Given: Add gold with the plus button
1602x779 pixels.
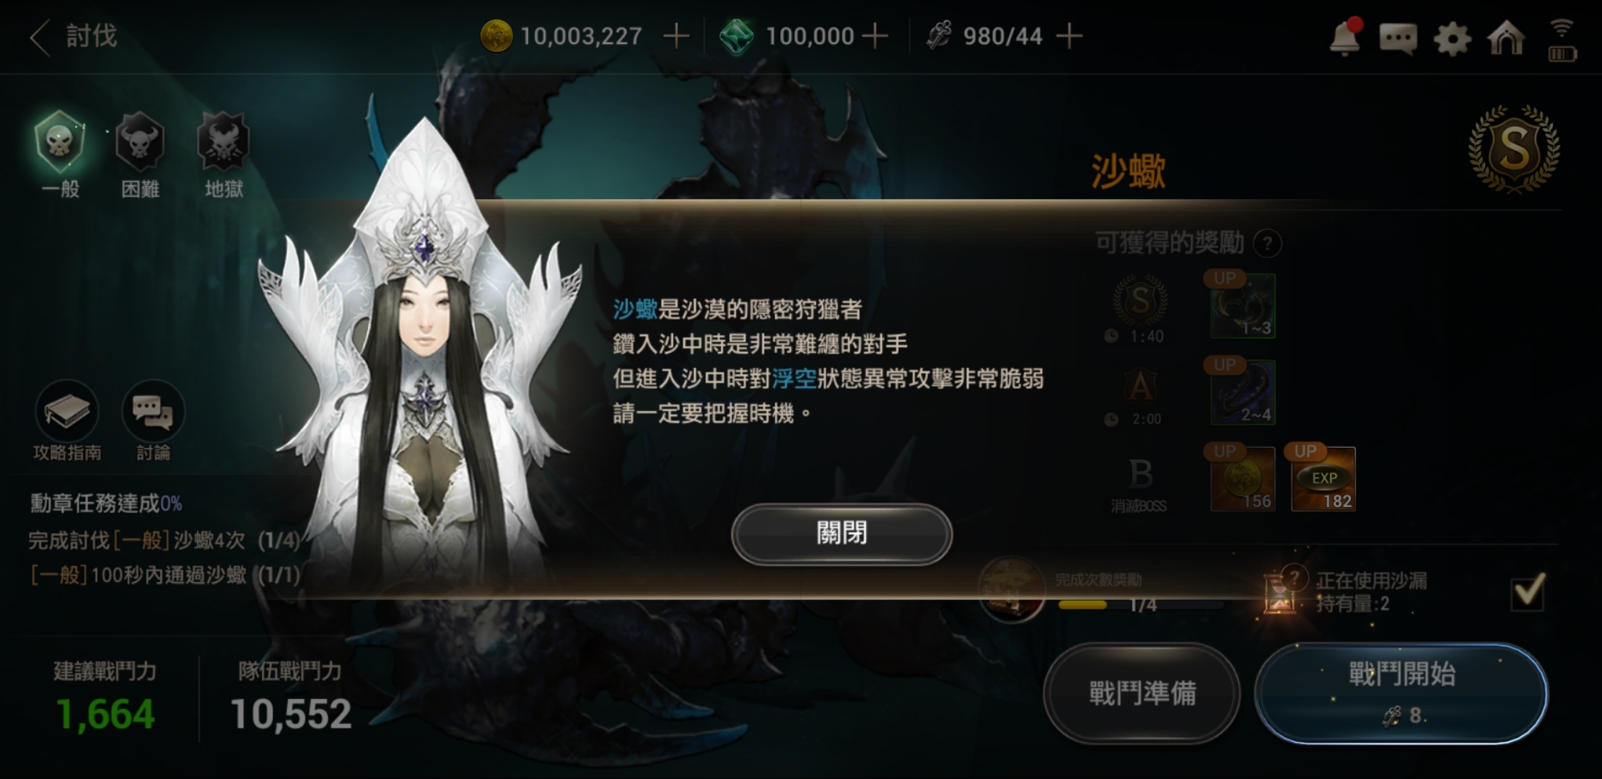Looking at the screenshot, I should (676, 35).
